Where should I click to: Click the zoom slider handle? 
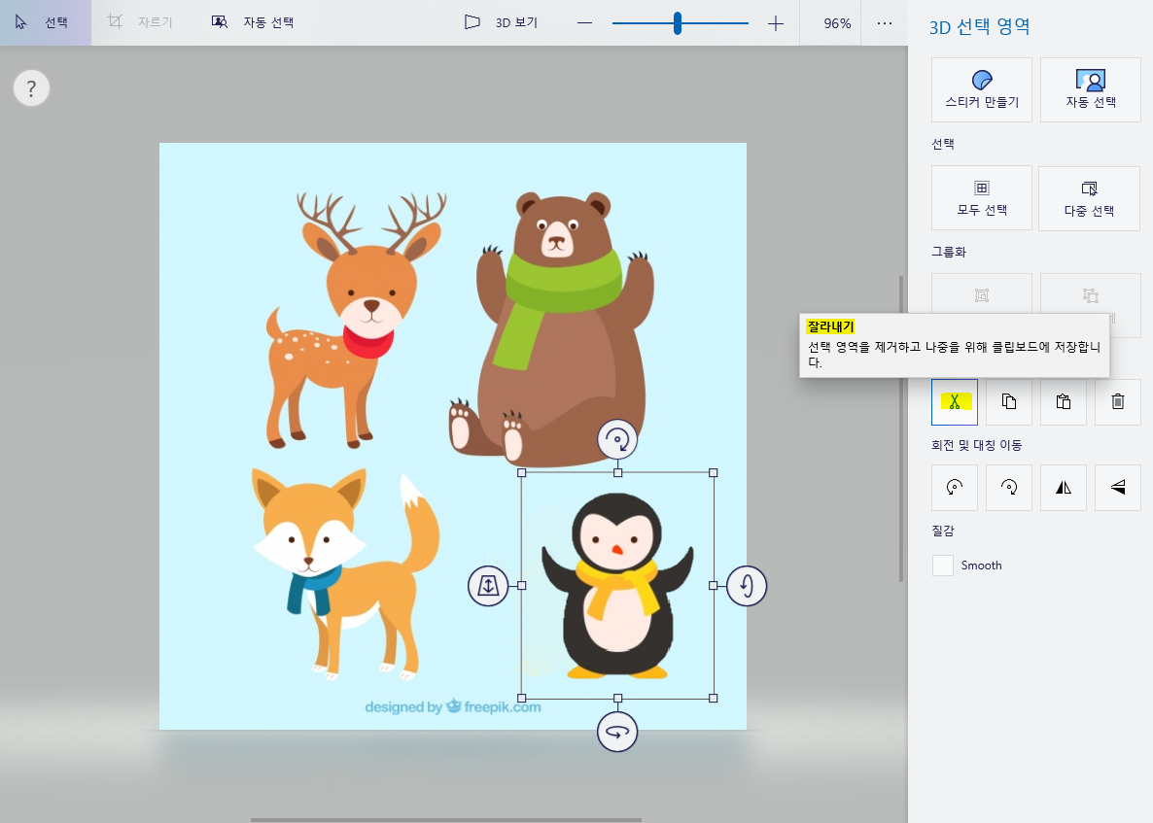678,23
